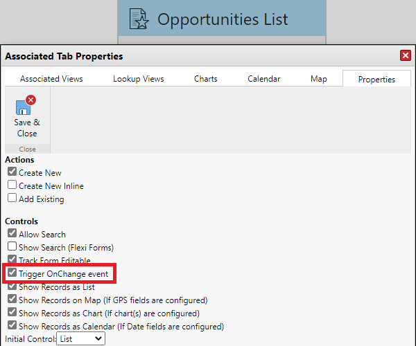Uncheck Show Records as List

point(12,287)
